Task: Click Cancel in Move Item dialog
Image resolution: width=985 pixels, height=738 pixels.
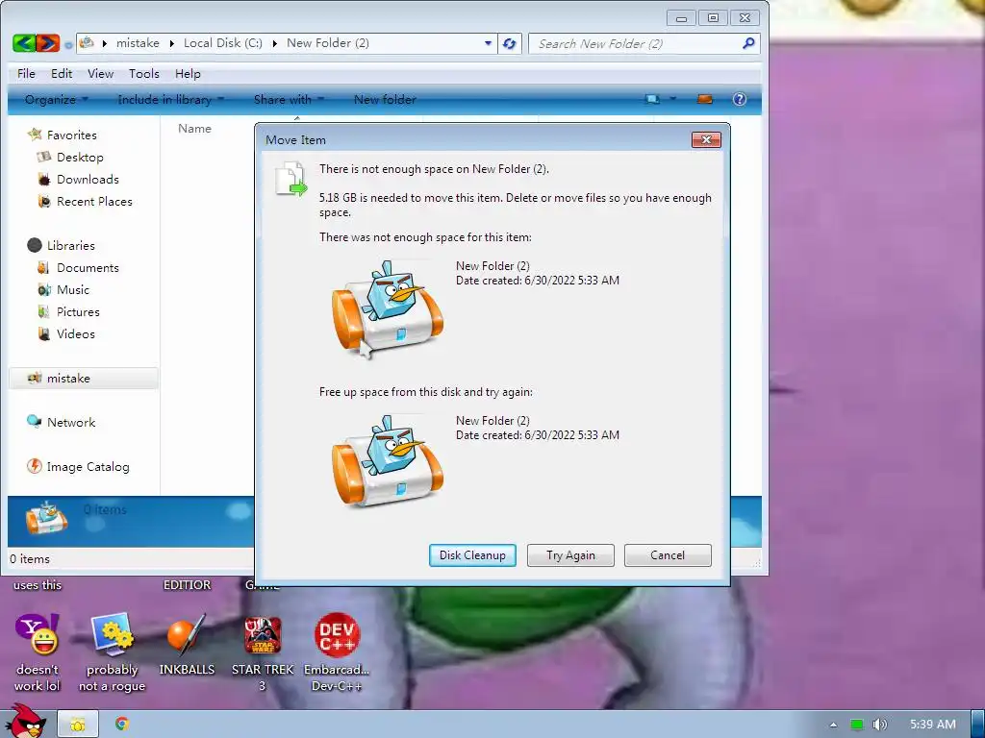Action: click(668, 555)
